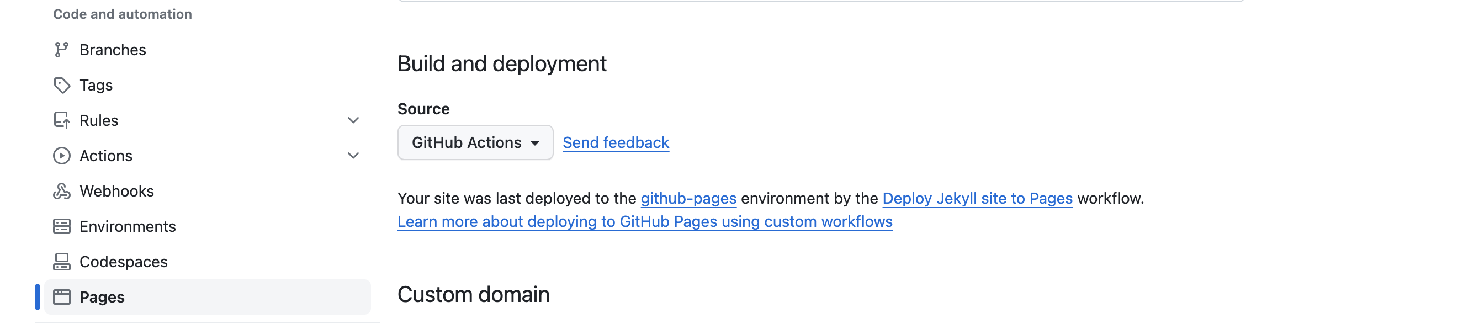The width and height of the screenshot is (1463, 329).
Task: Click the Branches git-branch icon
Action: tap(61, 50)
